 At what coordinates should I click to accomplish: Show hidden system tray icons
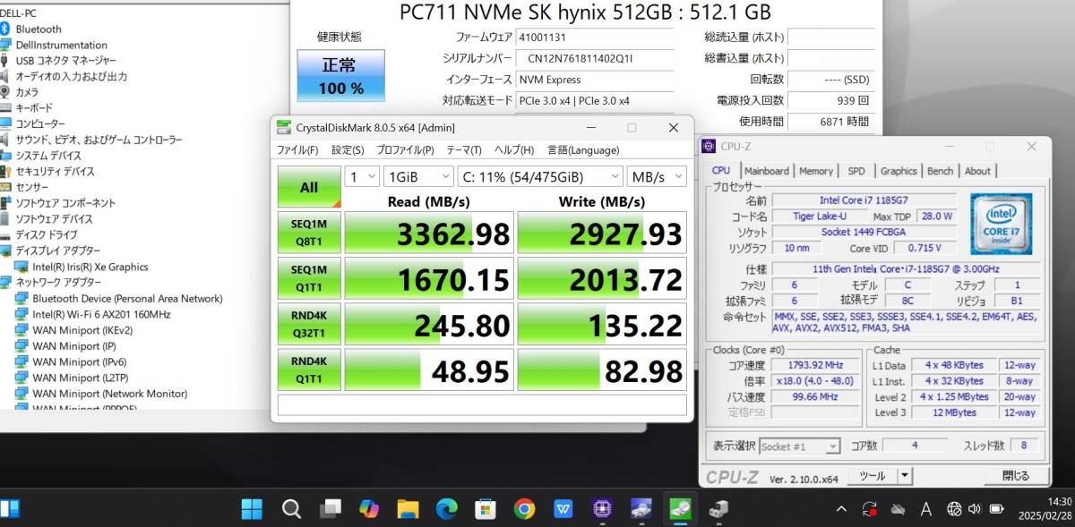tap(841, 509)
